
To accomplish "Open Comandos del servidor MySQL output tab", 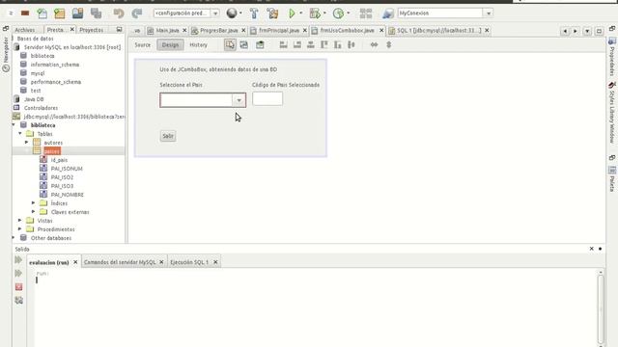I will 120,262.
